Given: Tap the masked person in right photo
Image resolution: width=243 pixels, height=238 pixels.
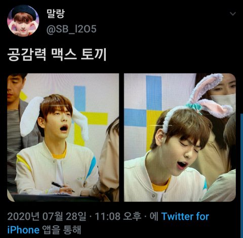Looking at the screenshot, I should [223, 94].
